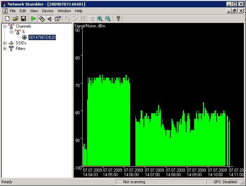Maximize the Network Stumbler window

coord(234,4)
